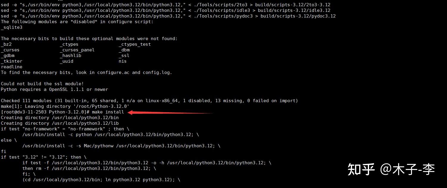Image resolution: width=447 pixels, height=188 pixels.
Task: Click the 'look in configure.ac and config.log' line
Action: pyautogui.click(x=87, y=72)
